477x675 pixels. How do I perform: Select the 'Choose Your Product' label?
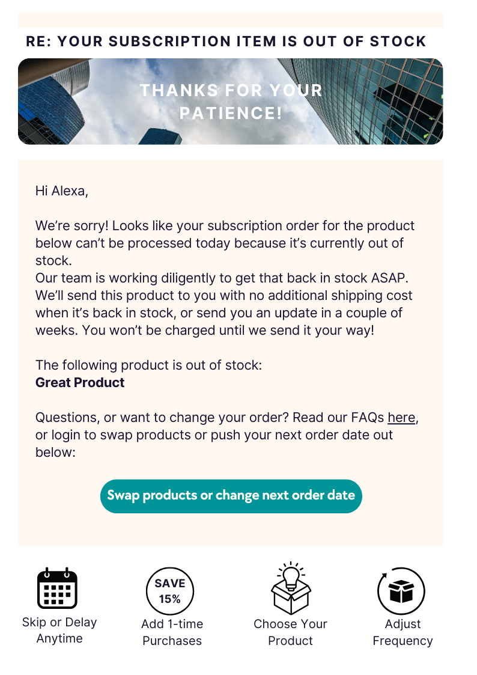click(290, 632)
